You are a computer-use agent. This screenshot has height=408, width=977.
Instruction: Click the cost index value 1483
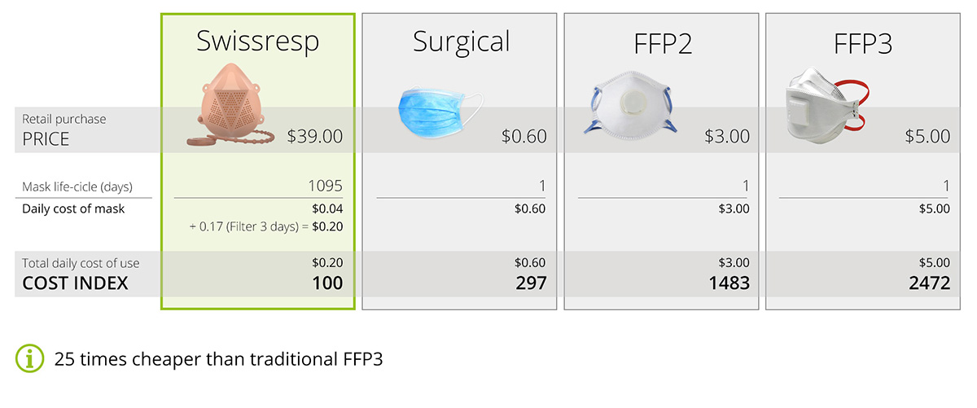[728, 283]
